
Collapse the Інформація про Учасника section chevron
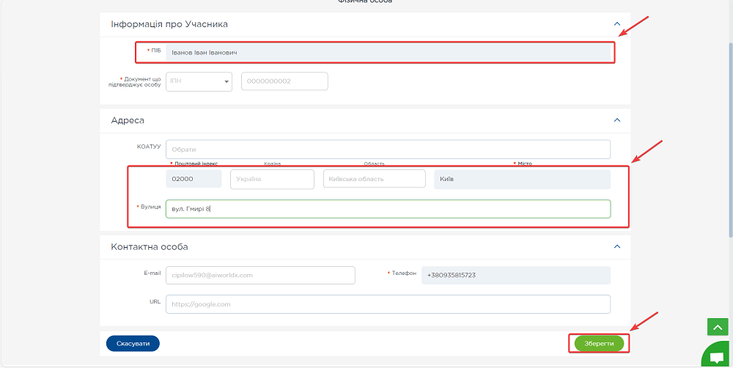tap(616, 24)
